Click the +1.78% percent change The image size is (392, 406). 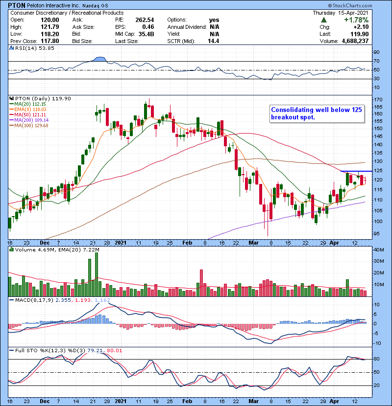point(356,20)
